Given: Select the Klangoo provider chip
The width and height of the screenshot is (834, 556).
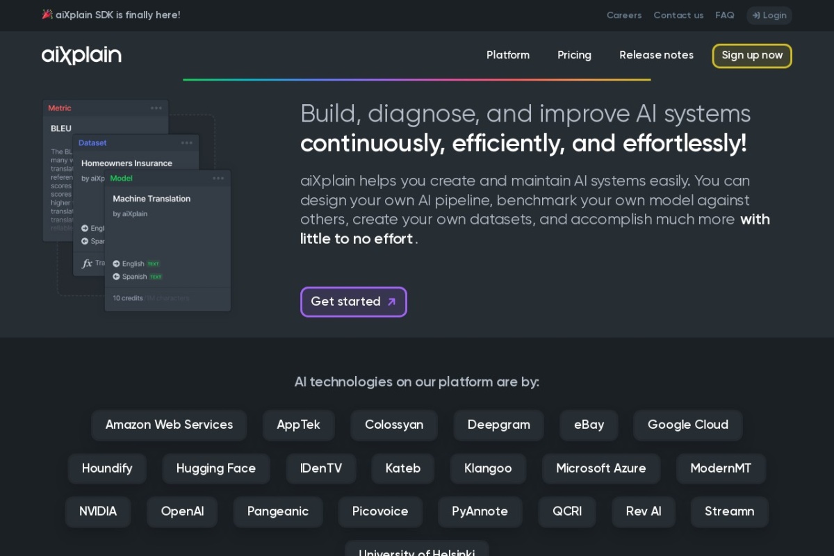Looking at the screenshot, I should click(488, 468).
